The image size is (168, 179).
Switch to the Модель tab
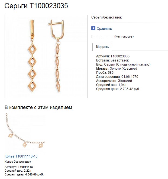tap(102, 47)
